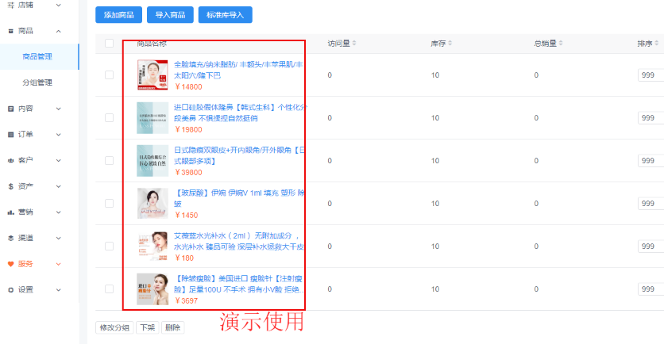Click the 资产 dollar icon
This screenshot has width=664, height=344.
coord(10,186)
